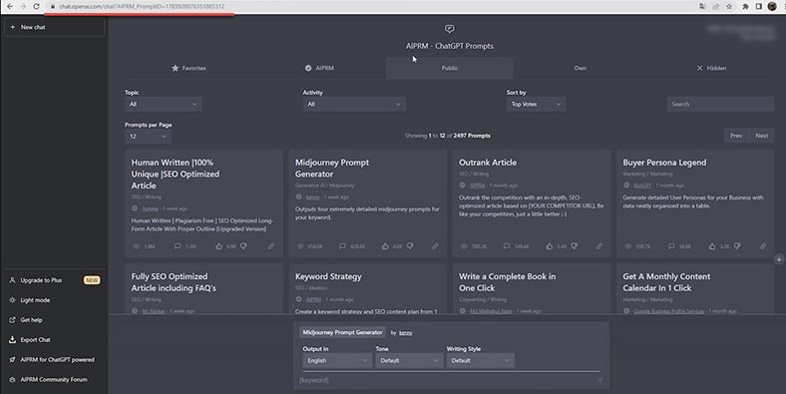Click the scroll-to-bottom round arrow icon
786x394 pixels.
(x=779, y=259)
